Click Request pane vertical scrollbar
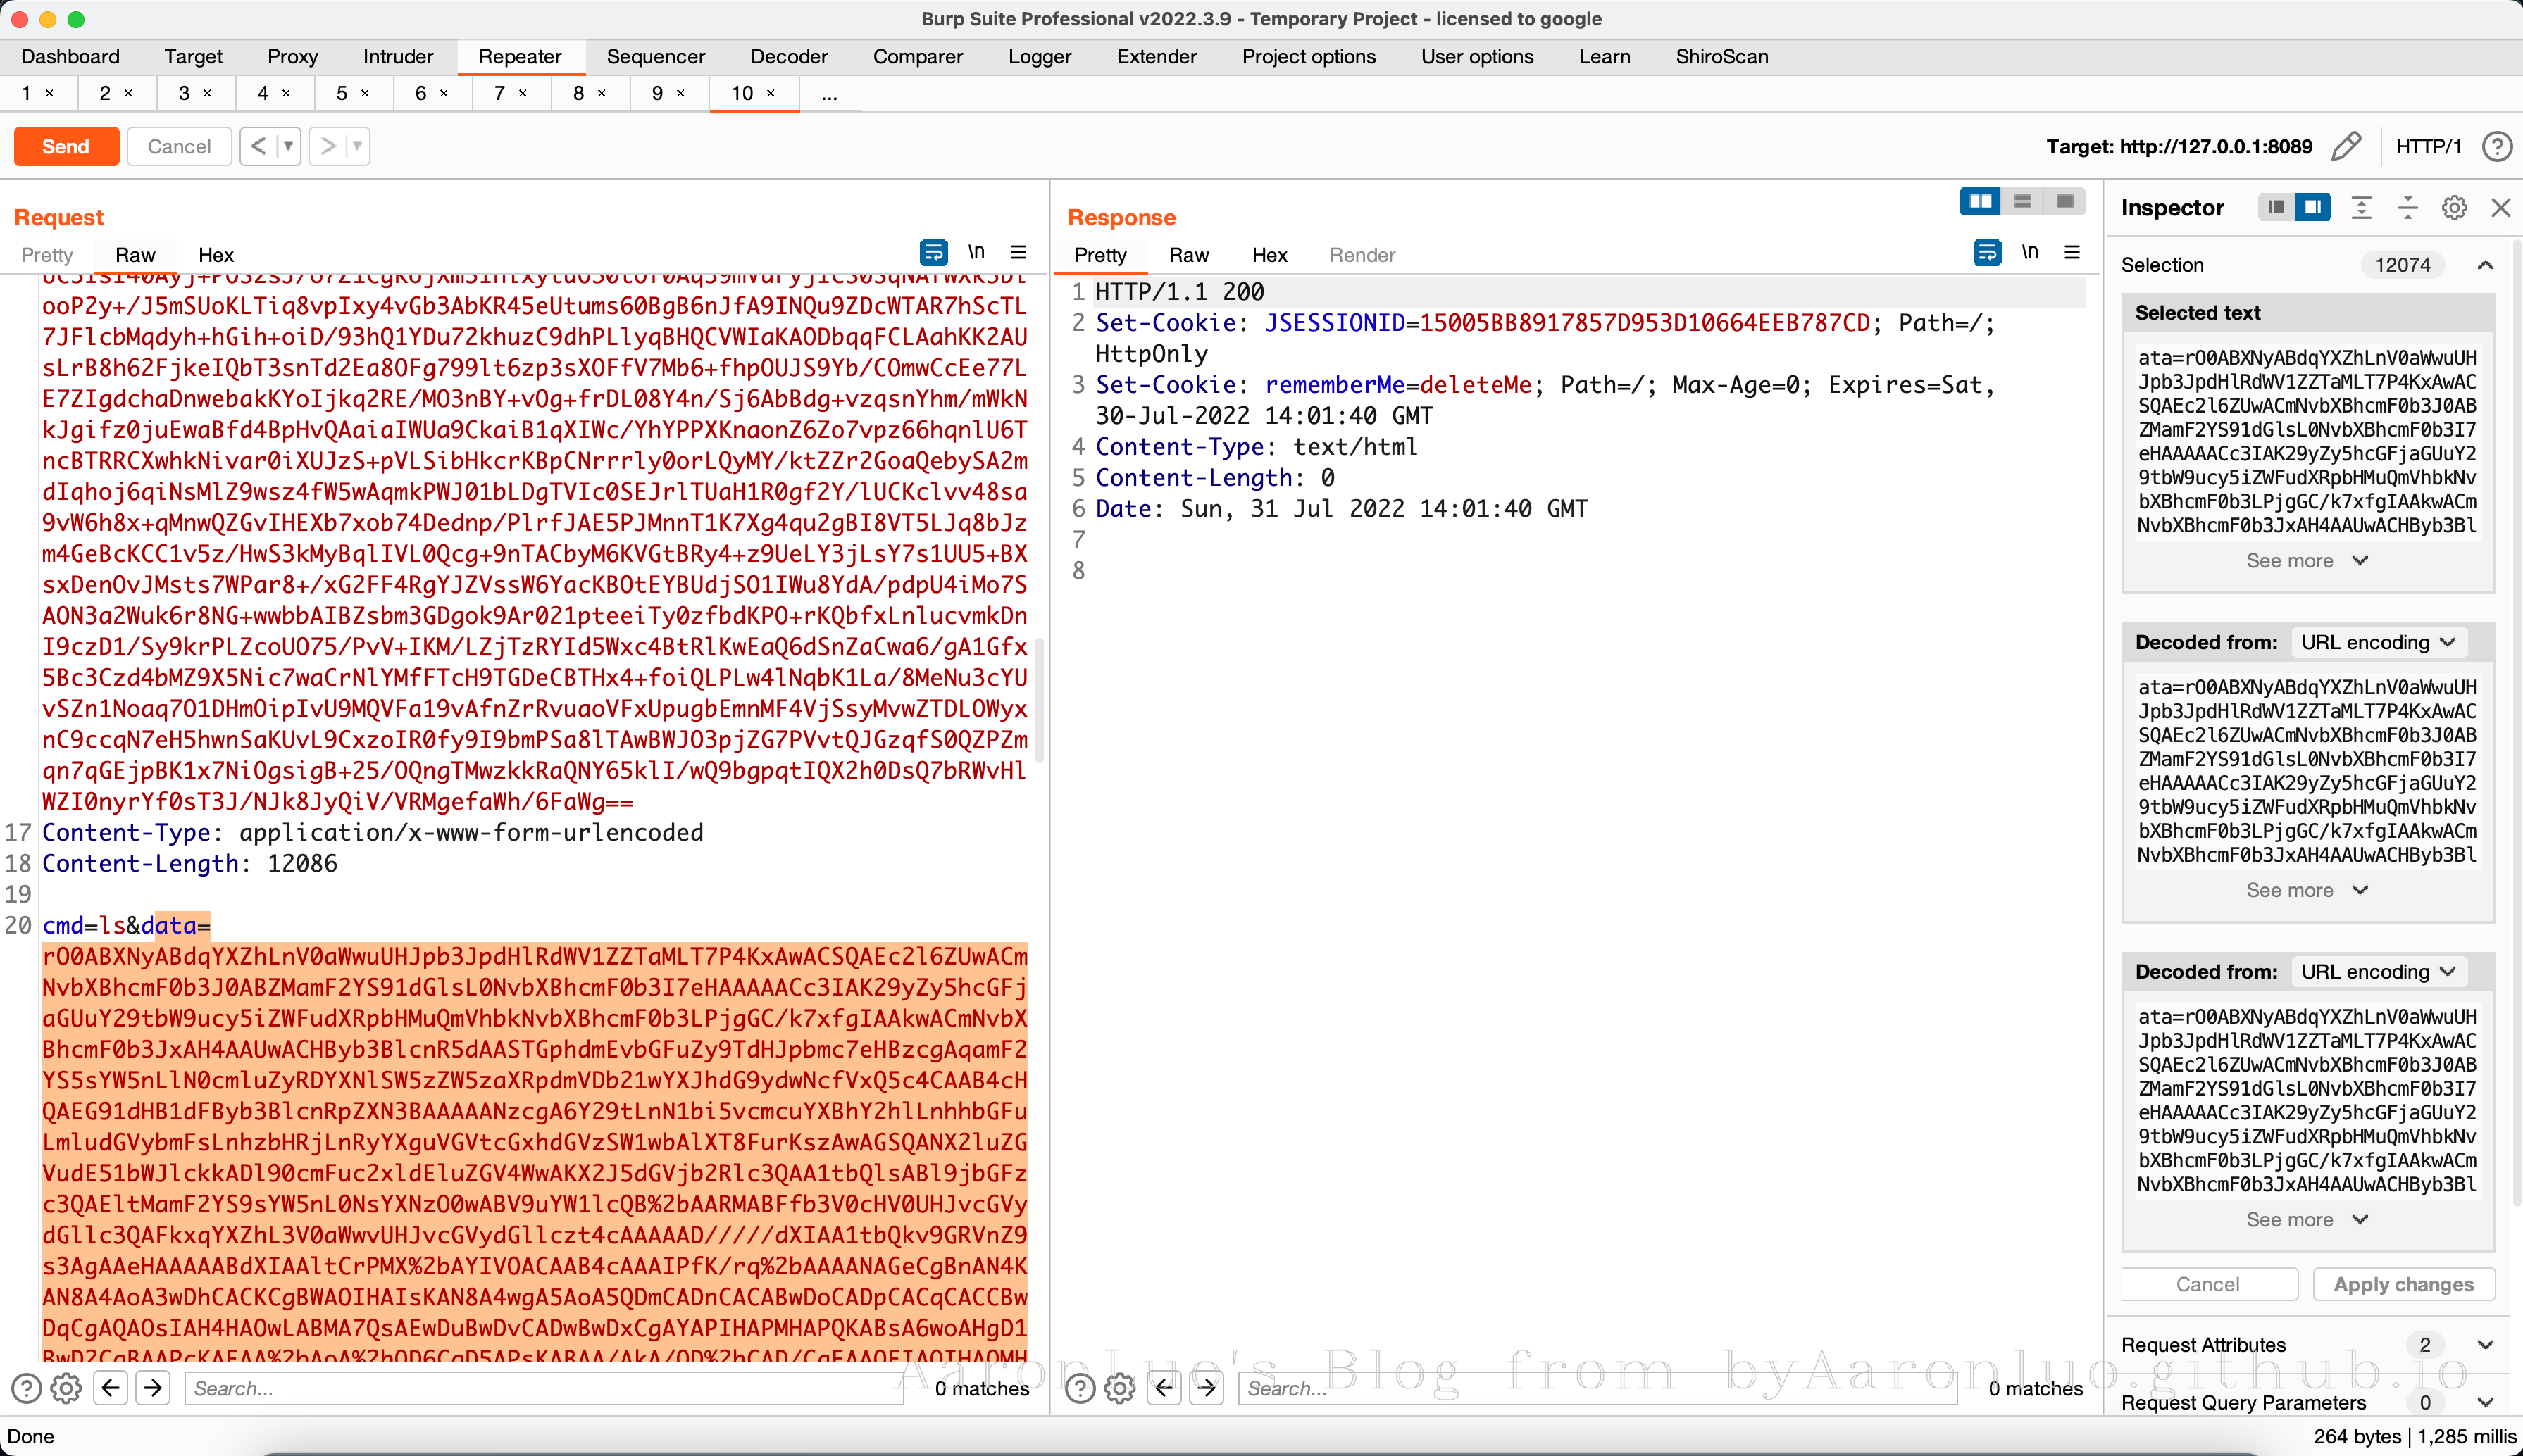Screen dimensions: 2523x1456 pyautogui.click(x=1040, y=700)
